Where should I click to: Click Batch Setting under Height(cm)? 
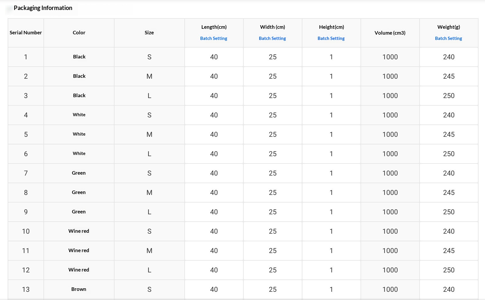pyautogui.click(x=331, y=38)
